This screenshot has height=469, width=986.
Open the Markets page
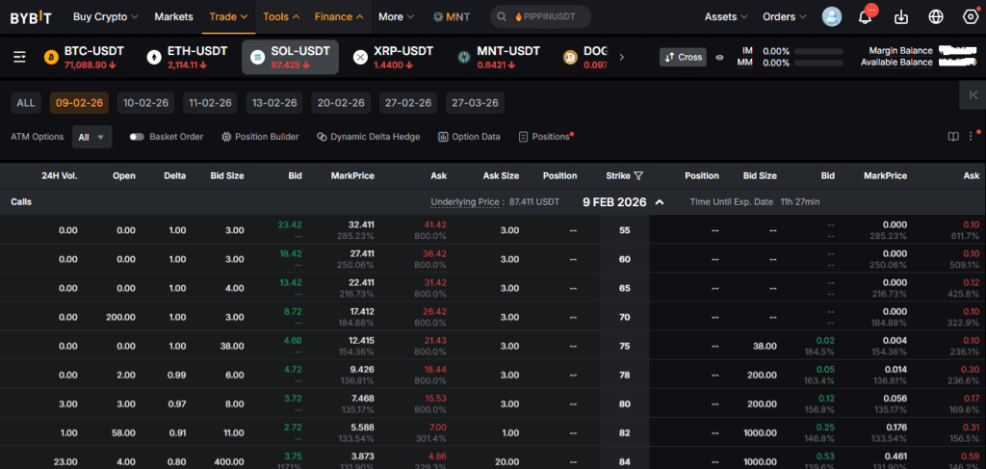(x=173, y=17)
